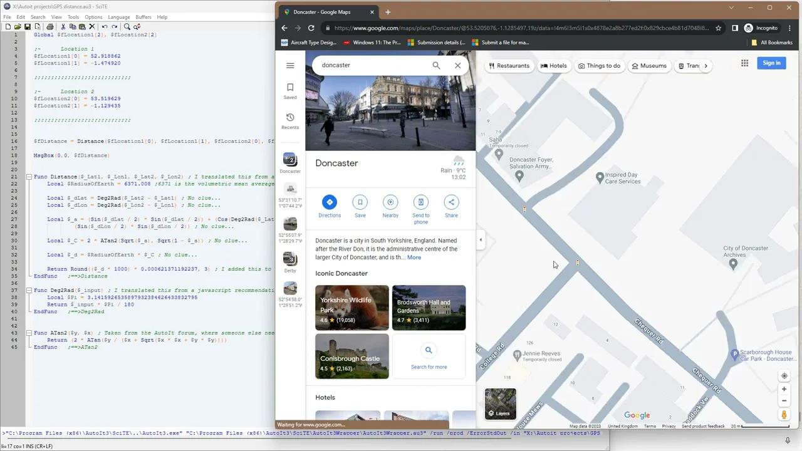The width and height of the screenshot is (802, 451).
Task: Bookmark this page with the star icon
Action: 718,28
